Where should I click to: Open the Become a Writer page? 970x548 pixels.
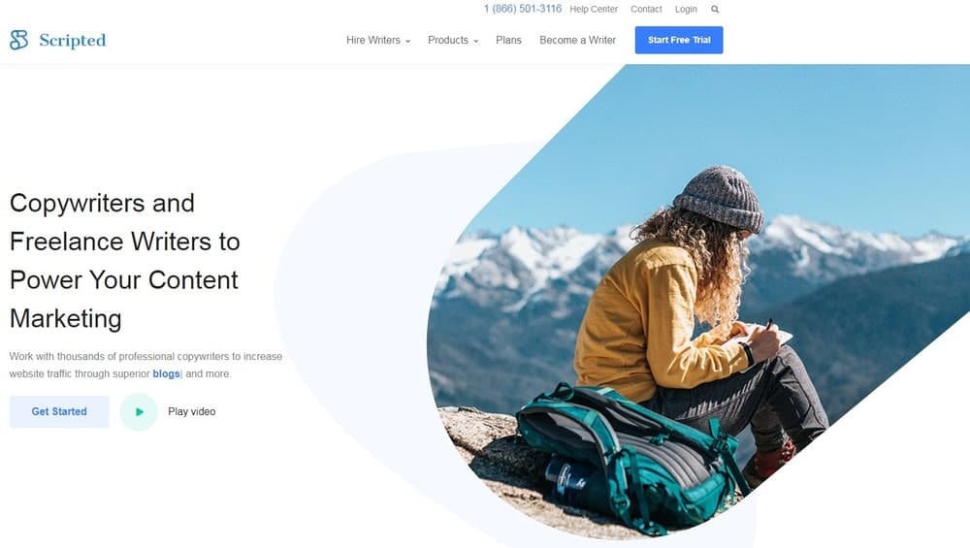[x=577, y=40]
